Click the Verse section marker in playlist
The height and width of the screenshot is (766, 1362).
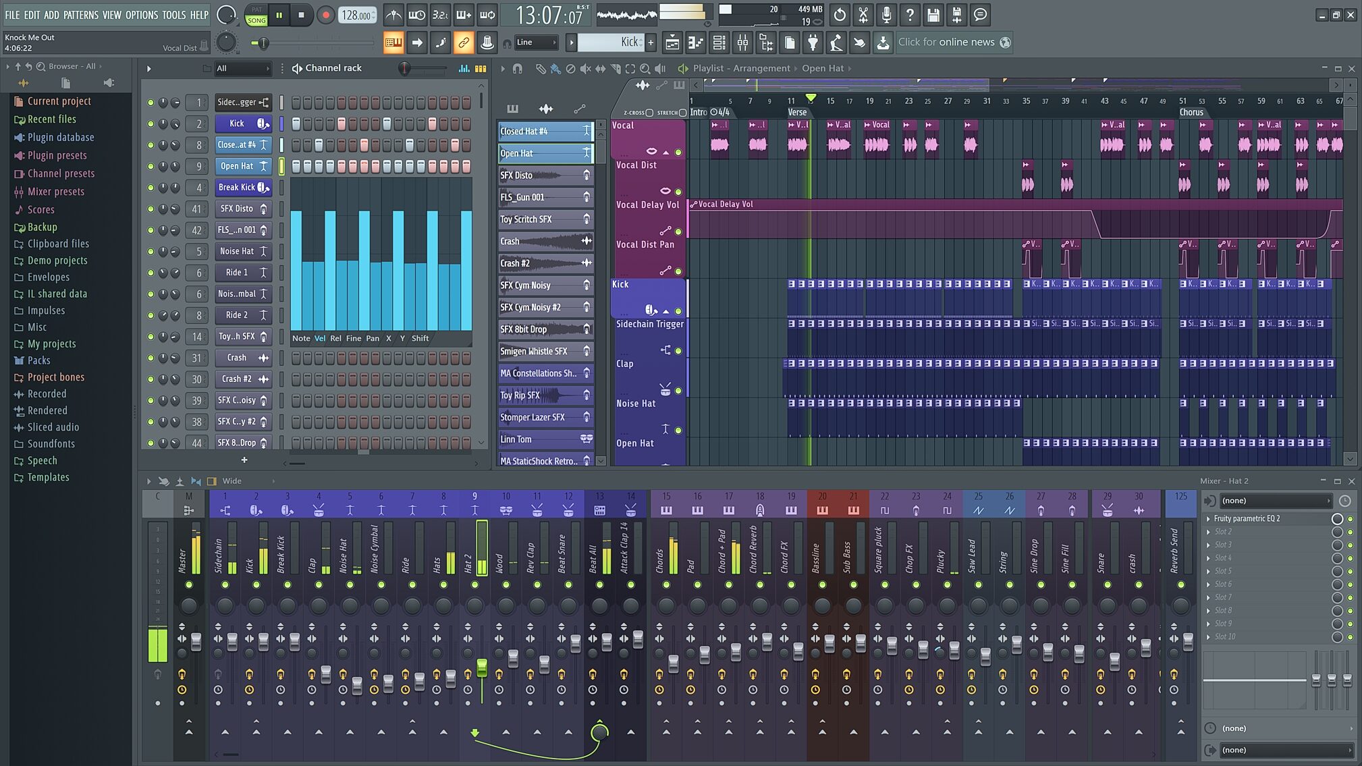click(799, 111)
